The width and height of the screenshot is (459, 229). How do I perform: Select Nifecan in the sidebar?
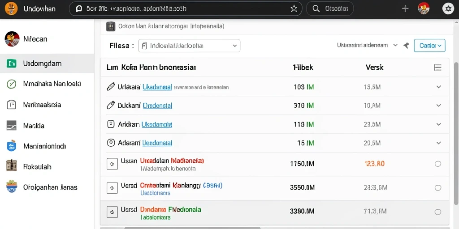pyautogui.click(x=47, y=39)
